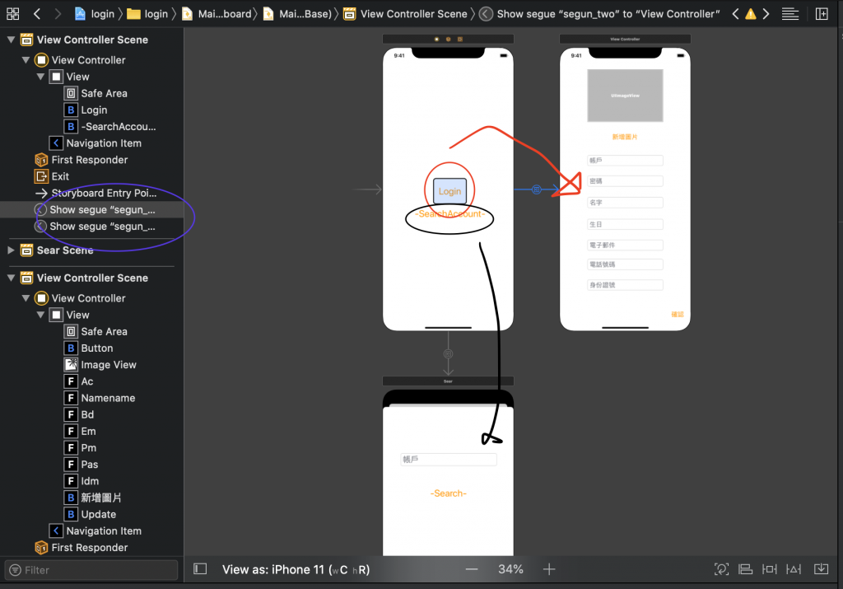Click the 密碼 text field on canvas
This screenshot has width=843, height=589.
point(625,180)
